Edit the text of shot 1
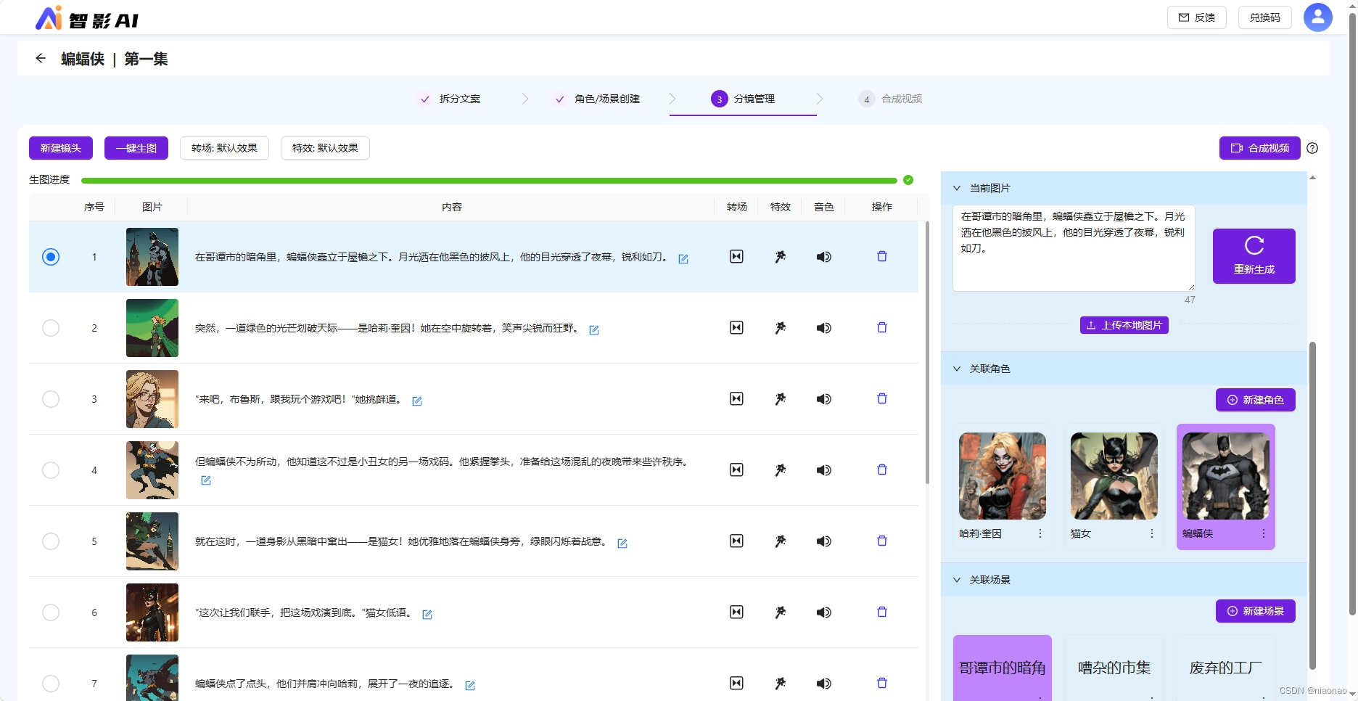 (683, 259)
